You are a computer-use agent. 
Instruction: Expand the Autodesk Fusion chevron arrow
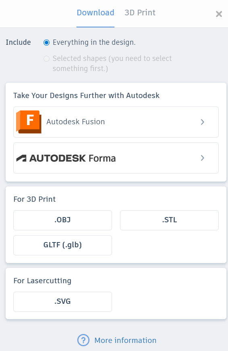tap(203, 122)
